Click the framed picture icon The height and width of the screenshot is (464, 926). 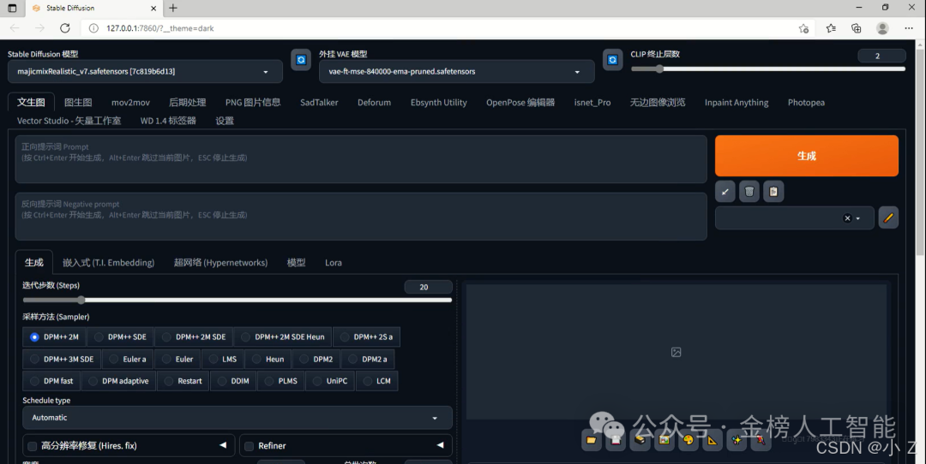pyautogui.click(x=664, y=440)
